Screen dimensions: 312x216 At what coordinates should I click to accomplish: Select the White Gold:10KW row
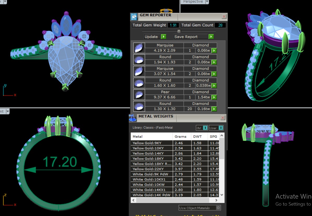click(x=175, y=185)
